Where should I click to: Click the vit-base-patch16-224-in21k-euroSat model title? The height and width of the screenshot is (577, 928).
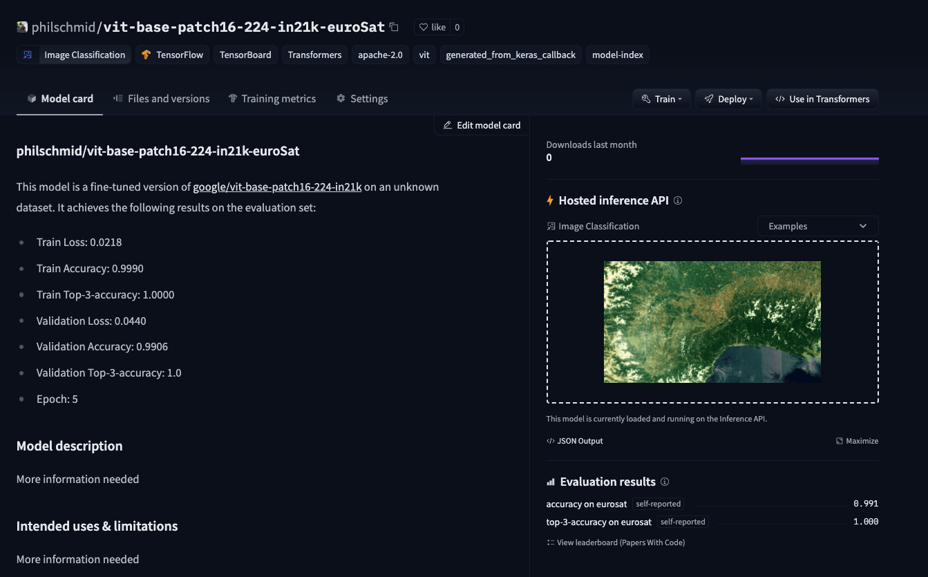(x=244, y=27)
